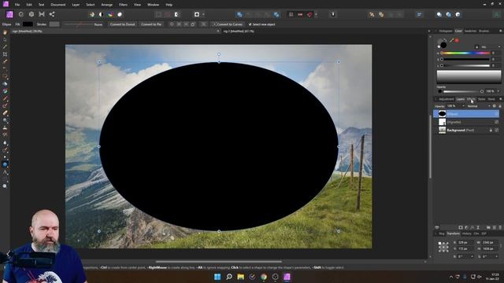Viewport: 504px width, 283px height.
Task: Select the Clone Brush tool
Action: [5, 127]
